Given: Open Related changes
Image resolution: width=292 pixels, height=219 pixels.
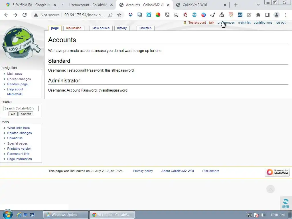Looking at the screenshot, I should [19, 133].
